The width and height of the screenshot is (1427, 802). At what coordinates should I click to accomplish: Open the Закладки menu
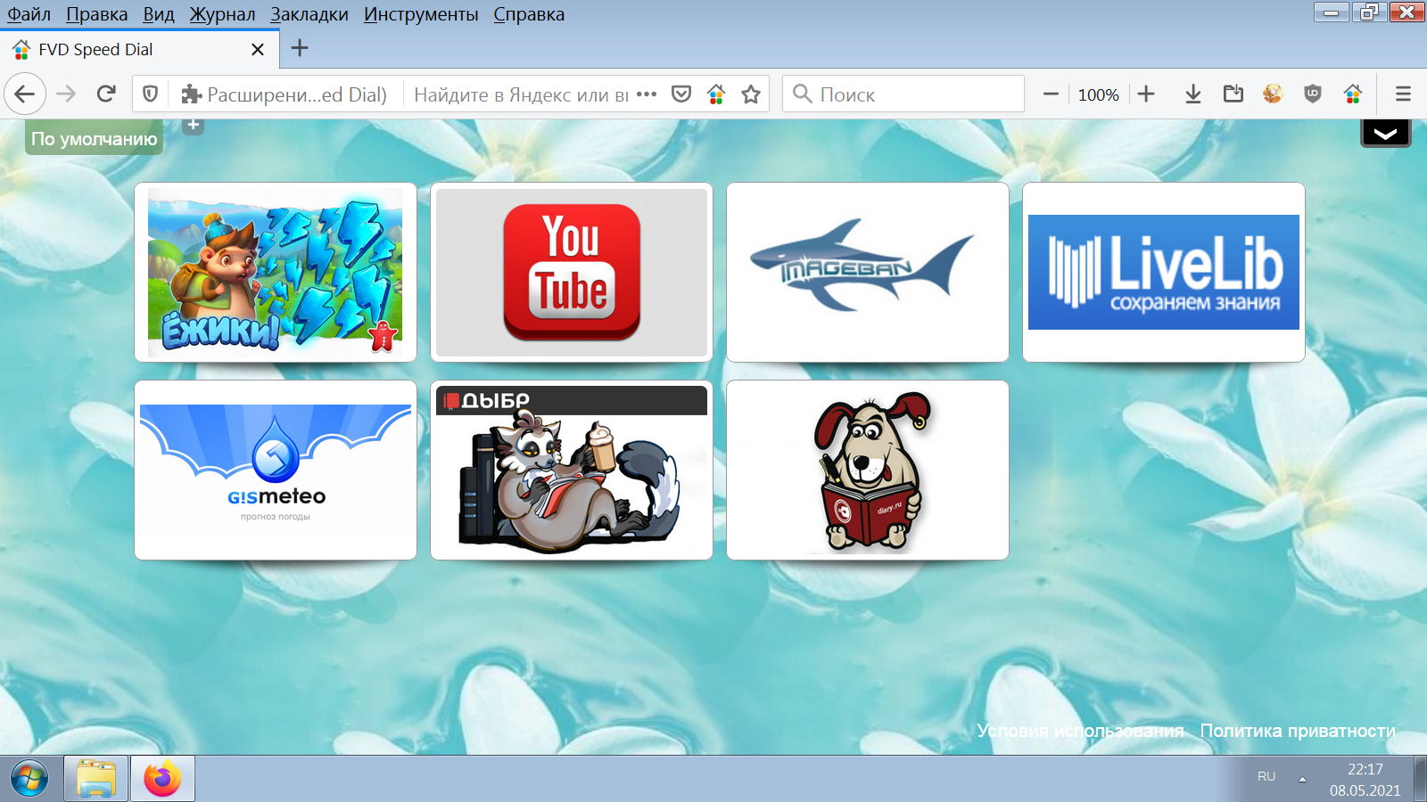[x=309, y=14]
